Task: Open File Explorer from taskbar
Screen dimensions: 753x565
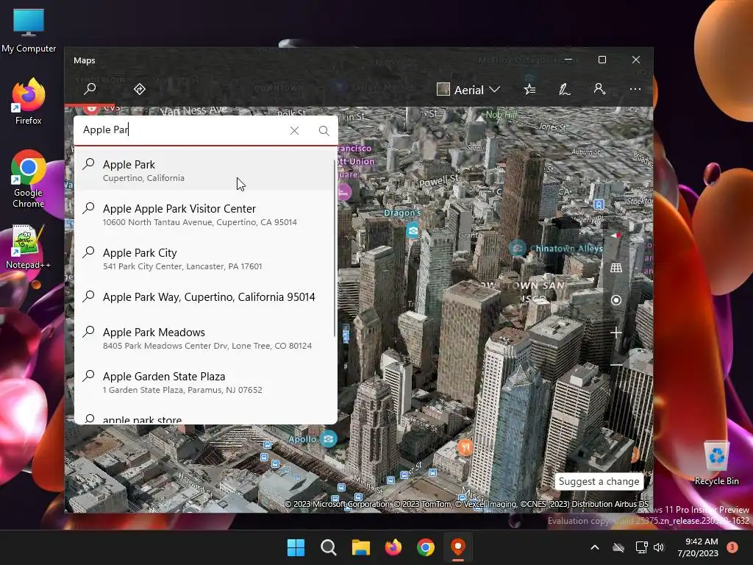Action: point(360,547)
